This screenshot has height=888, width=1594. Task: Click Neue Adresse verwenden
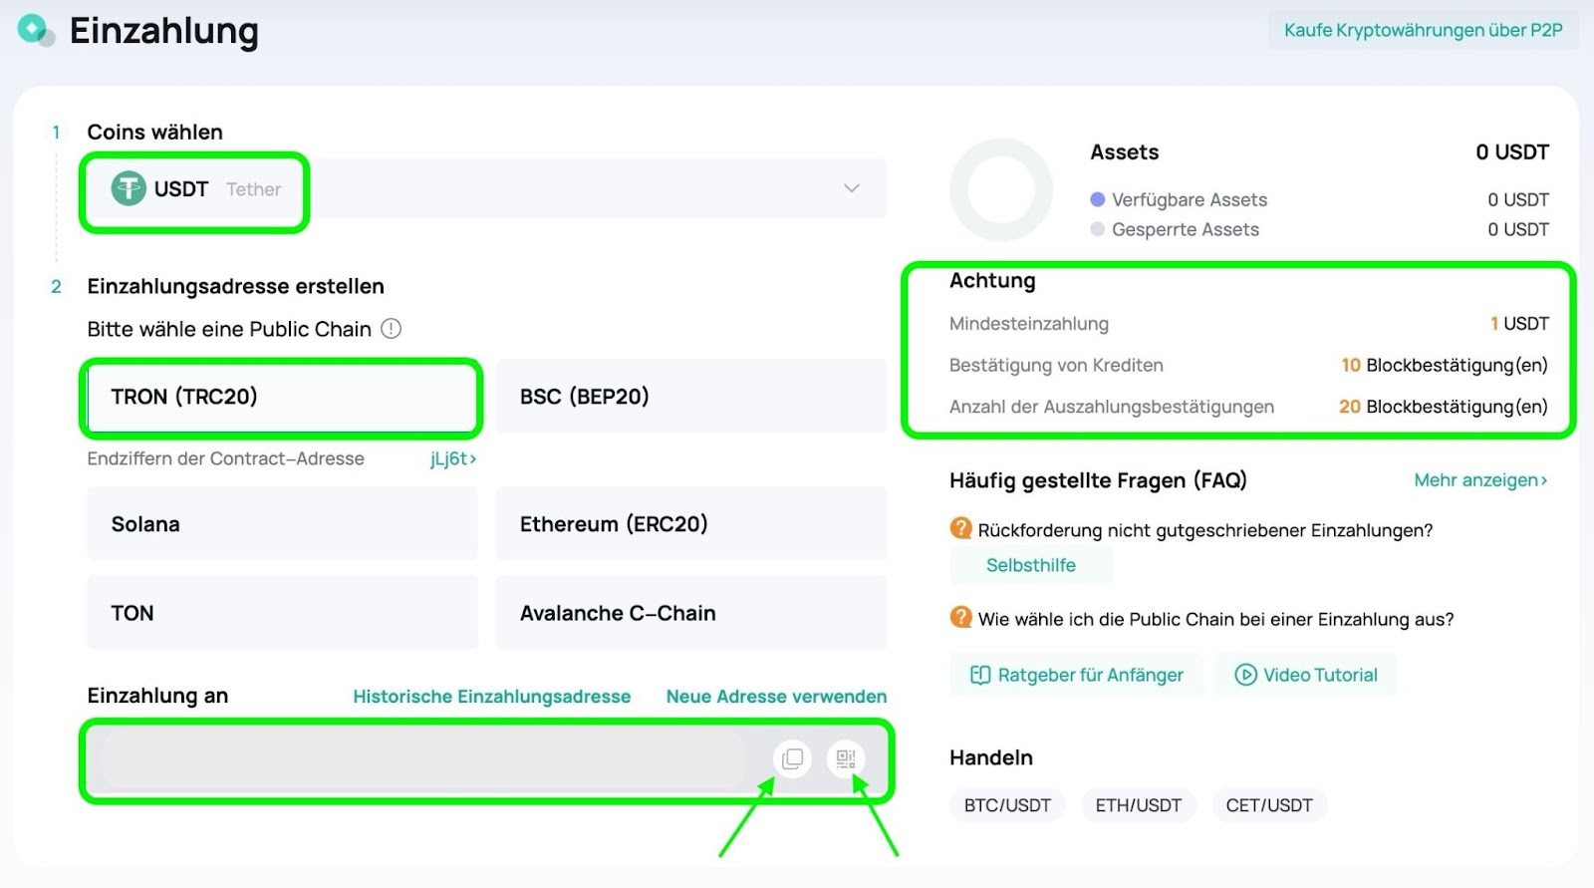(776, 697)
